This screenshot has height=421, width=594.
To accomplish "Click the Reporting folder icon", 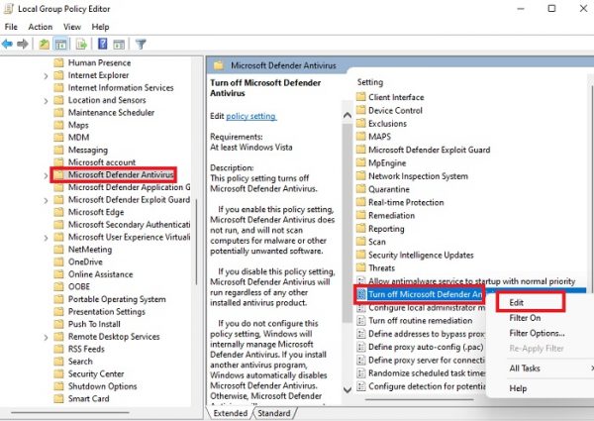I will 361,229.
